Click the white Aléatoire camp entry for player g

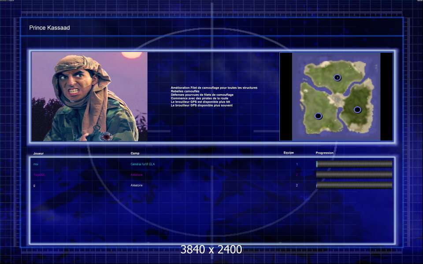[137, 185]
